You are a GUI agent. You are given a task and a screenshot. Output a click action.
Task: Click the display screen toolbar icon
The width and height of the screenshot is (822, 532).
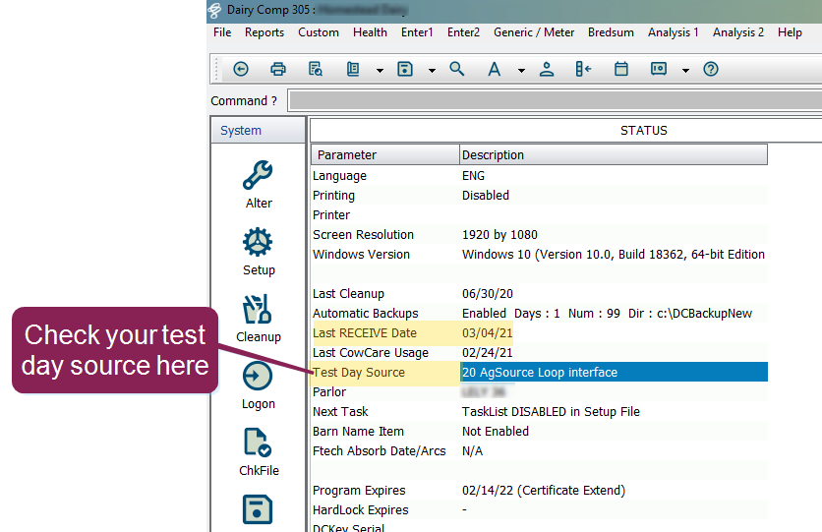(x=659, y=69)
